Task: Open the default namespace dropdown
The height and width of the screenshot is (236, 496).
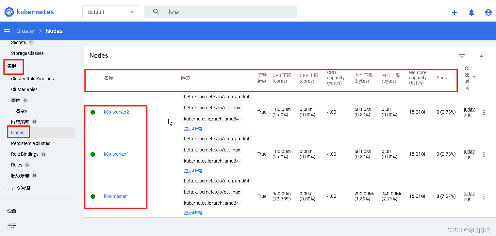Action: tap(111, 12)
